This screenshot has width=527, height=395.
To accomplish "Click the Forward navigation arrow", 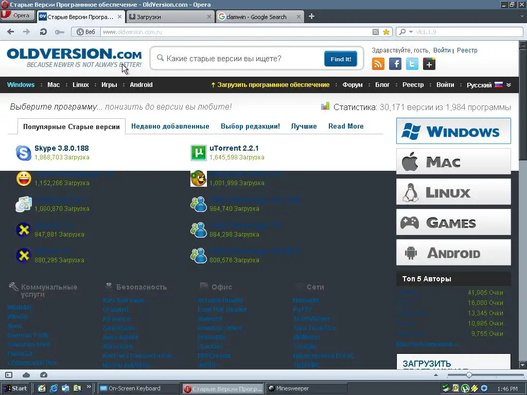I will pos(26,32).
